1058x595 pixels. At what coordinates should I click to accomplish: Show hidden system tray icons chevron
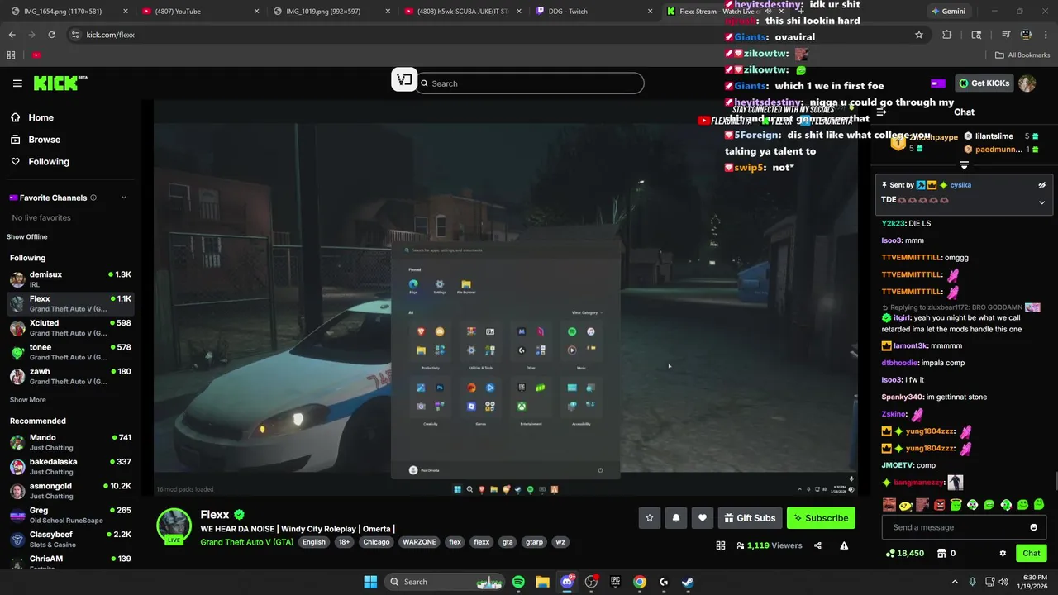click(955, 582)
